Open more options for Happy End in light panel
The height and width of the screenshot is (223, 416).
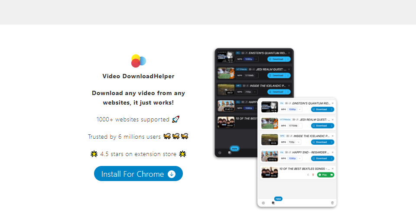click(331, 159)
